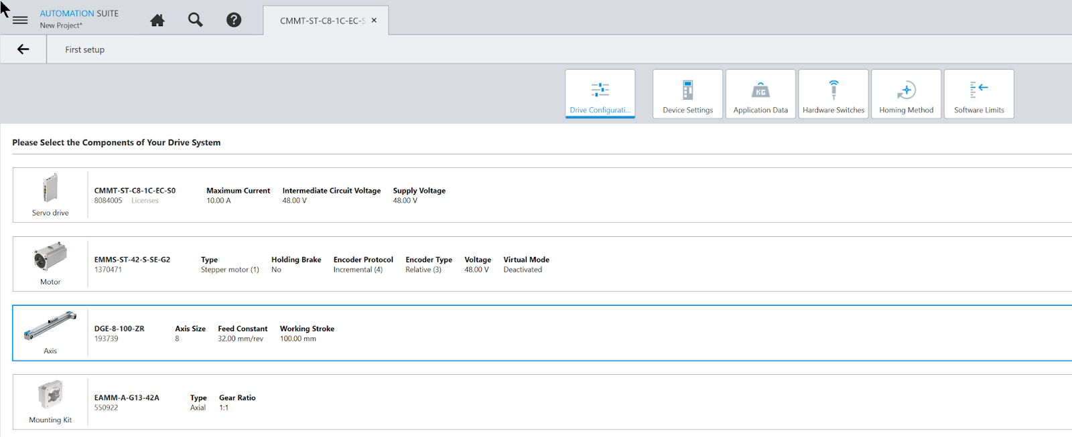The image size is (1072, 437).
Task: Open the search magnifier icon
Action: [195, 20]
